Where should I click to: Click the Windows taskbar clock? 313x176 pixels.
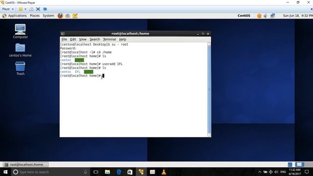(294, 172)
